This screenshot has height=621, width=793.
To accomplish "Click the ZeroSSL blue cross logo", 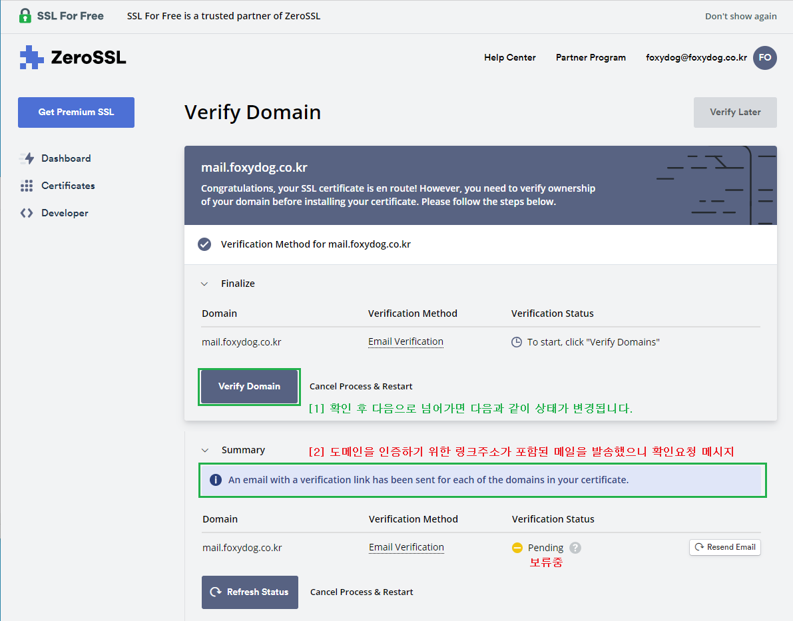I will tap(31, 57).
